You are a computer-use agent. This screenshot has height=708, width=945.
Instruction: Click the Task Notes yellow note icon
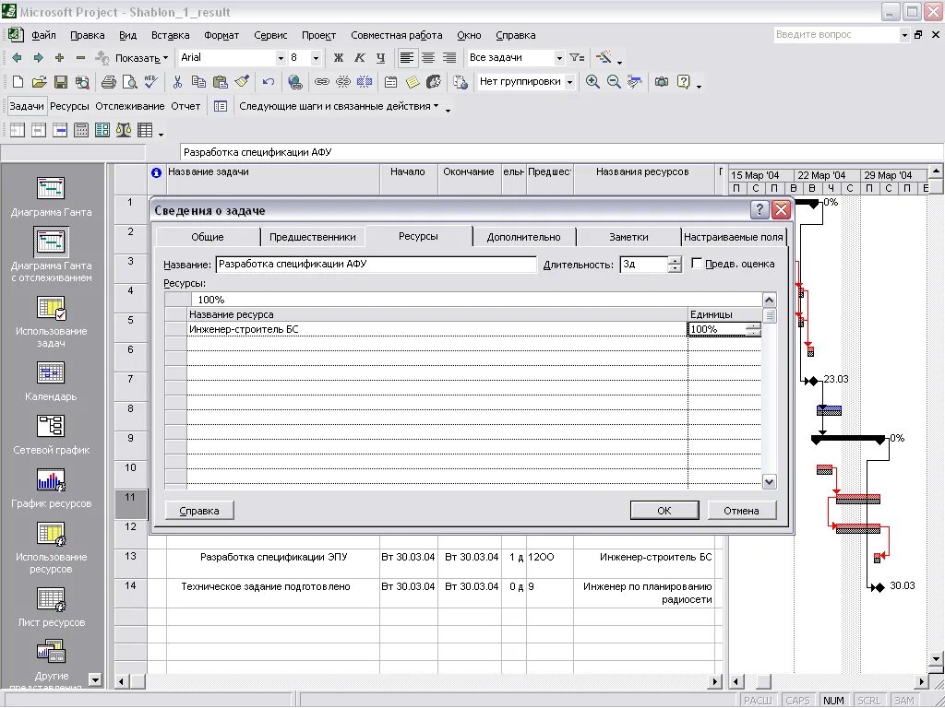click(413, 82)
